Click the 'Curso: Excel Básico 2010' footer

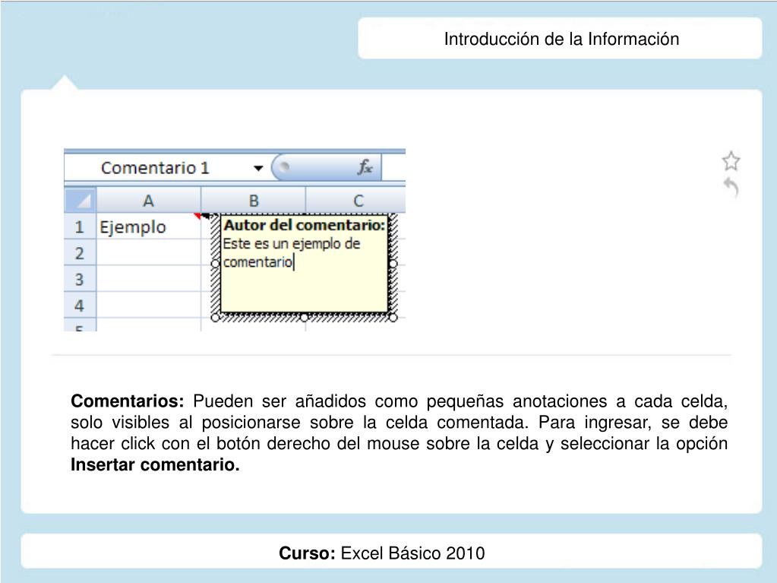pos(381,553)
